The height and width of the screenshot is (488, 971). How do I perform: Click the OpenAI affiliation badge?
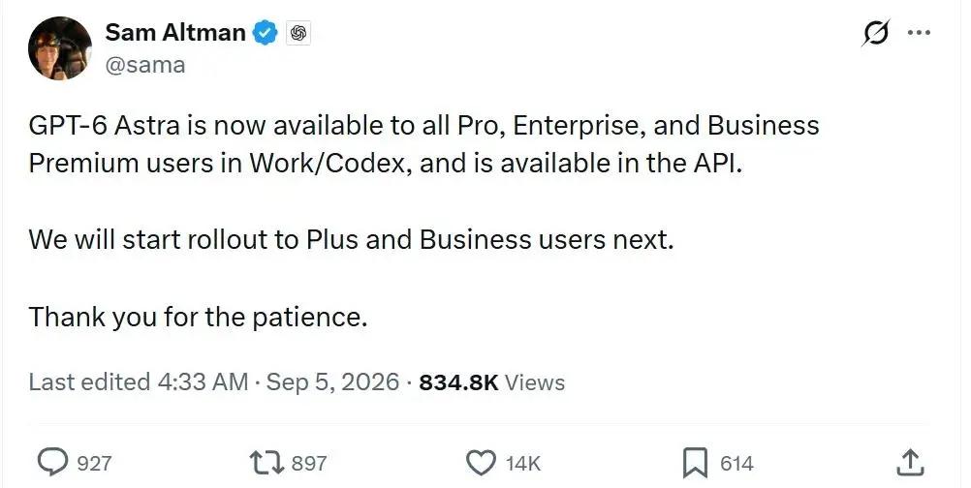point(298,33)
